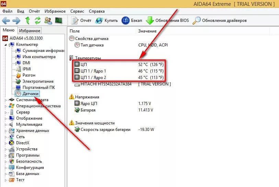Image resolution: width=279 pixels, height=187 pixels.
Task: Click the Программы tree icon
Action: pyautogui.click(x=12, y=156)
